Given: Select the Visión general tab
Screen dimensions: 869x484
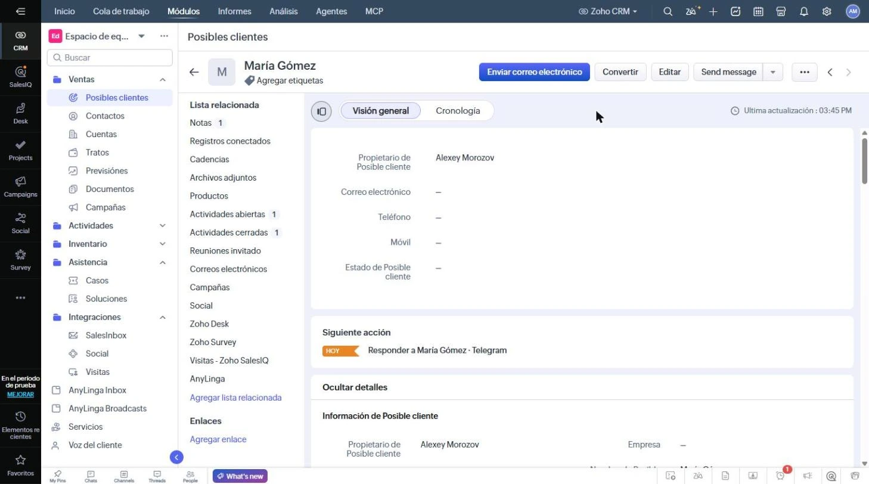Looking at the screenshot, I should tap(380, 111).
